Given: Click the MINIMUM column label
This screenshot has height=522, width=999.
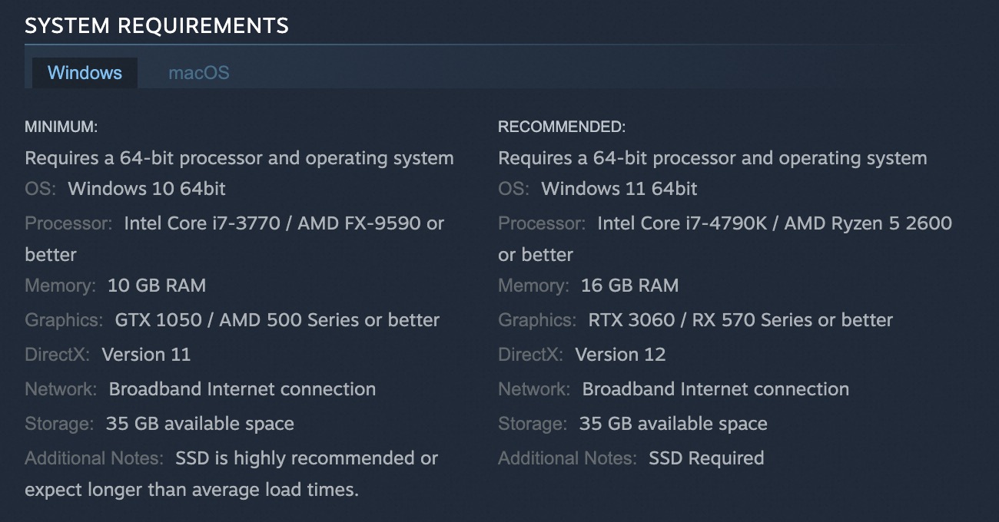Looking at the screenshot, I should coord(61,127).
